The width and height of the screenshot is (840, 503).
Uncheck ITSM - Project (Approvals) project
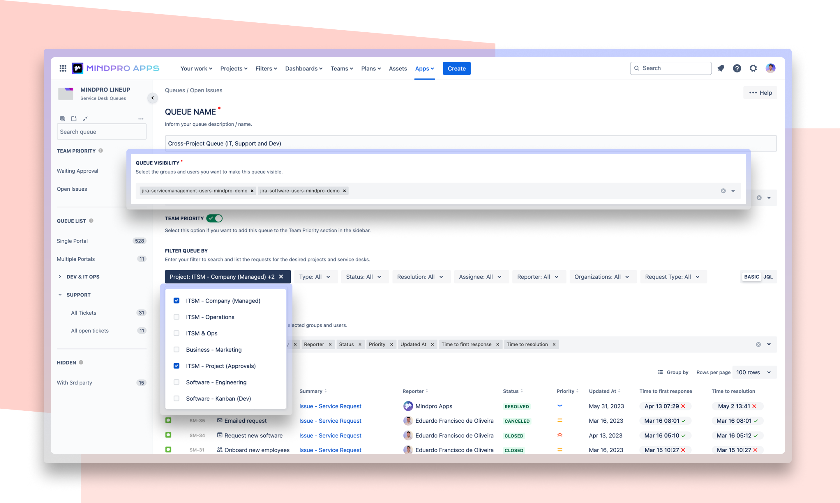click(x=176, y=366)
